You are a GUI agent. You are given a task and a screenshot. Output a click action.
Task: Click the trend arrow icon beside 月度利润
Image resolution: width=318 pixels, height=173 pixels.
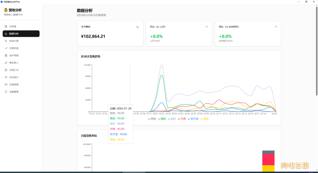(6, 48)
